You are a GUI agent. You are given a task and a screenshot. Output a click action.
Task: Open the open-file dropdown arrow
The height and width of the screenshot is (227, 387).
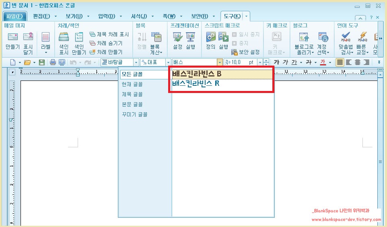pyautogui.click(x=34, y=62)
